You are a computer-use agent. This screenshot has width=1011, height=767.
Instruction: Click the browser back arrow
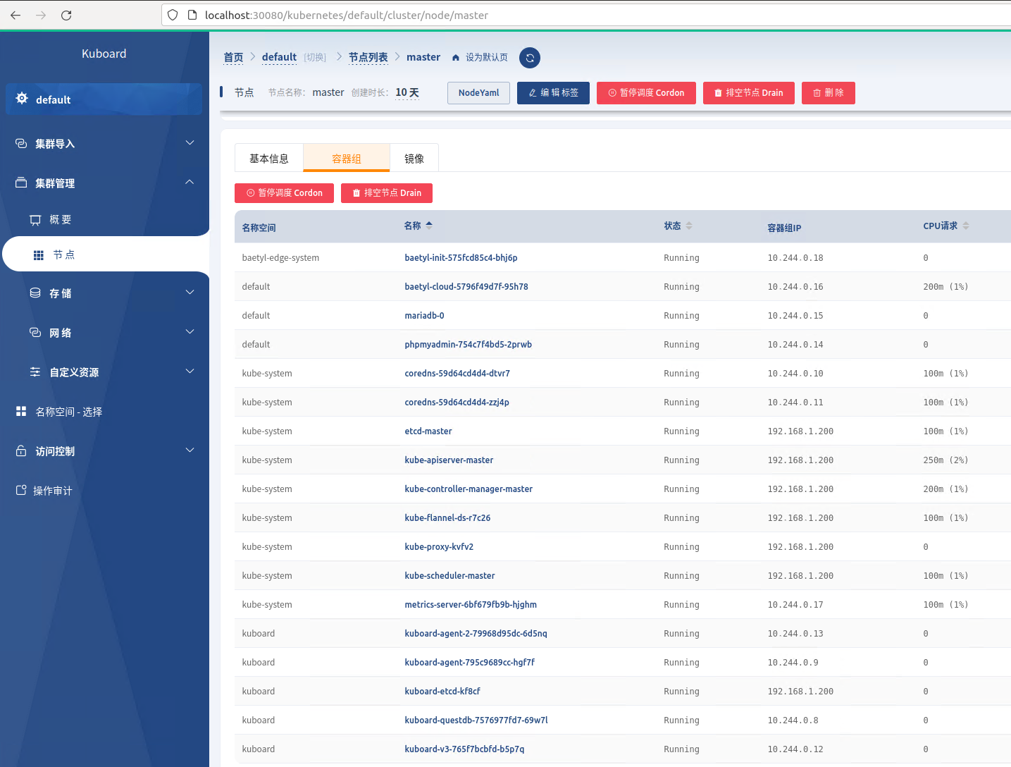pyautogui.click(x=15, y=15)
